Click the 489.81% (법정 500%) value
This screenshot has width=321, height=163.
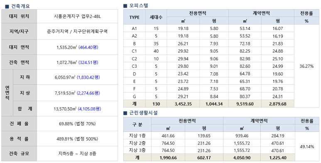point(77,139)
